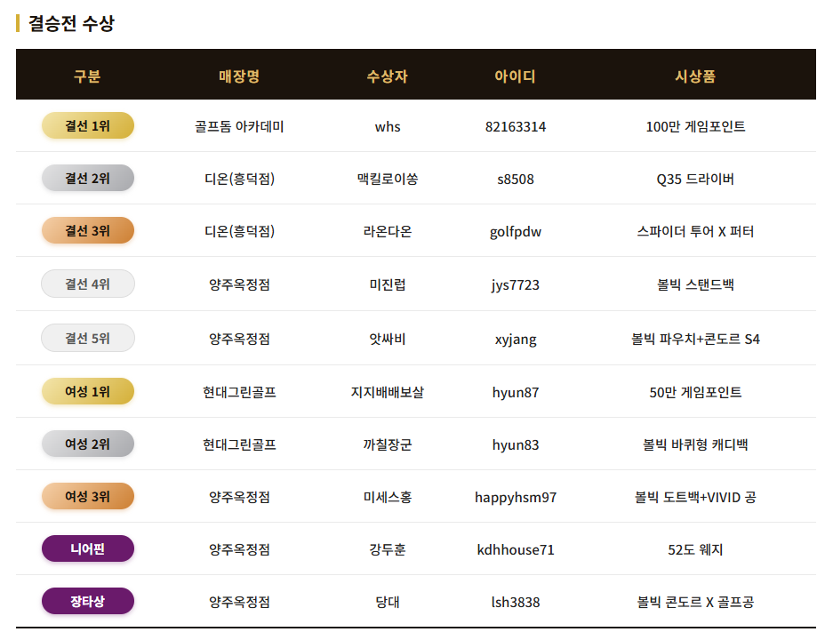The width and height of the screenshot is (833, 640).
Task: Select the 시상품 column header
Action: [x=695, y=76]
